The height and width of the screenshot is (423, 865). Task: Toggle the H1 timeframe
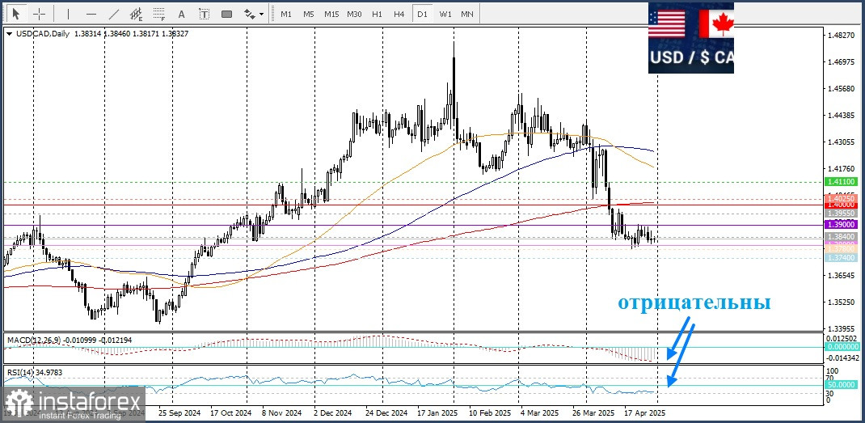click(x=377, y=14)
